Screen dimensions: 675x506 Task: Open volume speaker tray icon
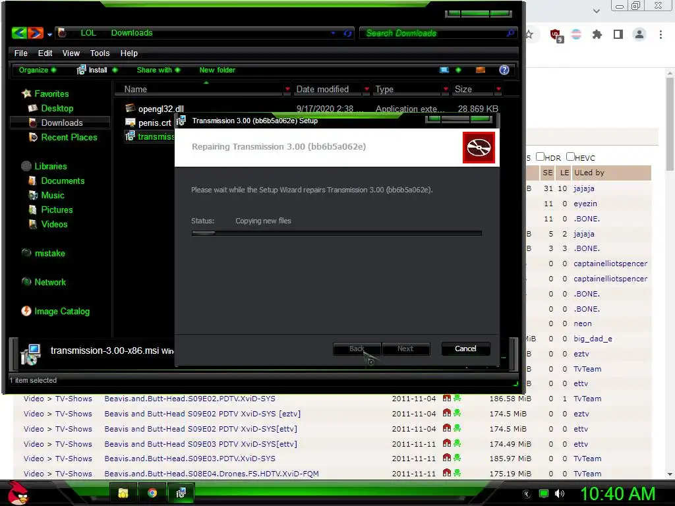pos(560,493)
